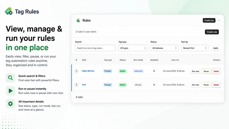Delete the Rajat dhiman rule
Image resolution: width=229 pixels, height=129 pixels.
pyautogui.click(x=216, y=71)
